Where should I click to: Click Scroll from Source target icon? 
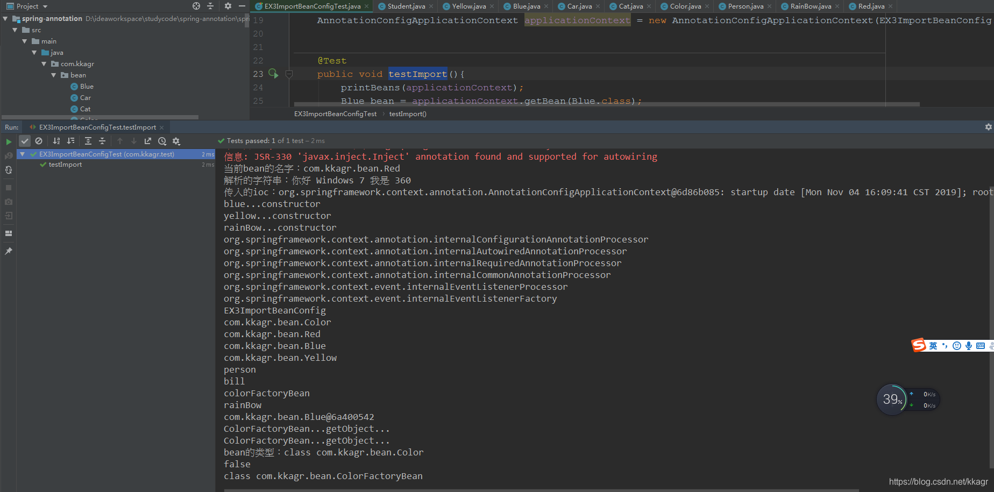pos(196,6)
